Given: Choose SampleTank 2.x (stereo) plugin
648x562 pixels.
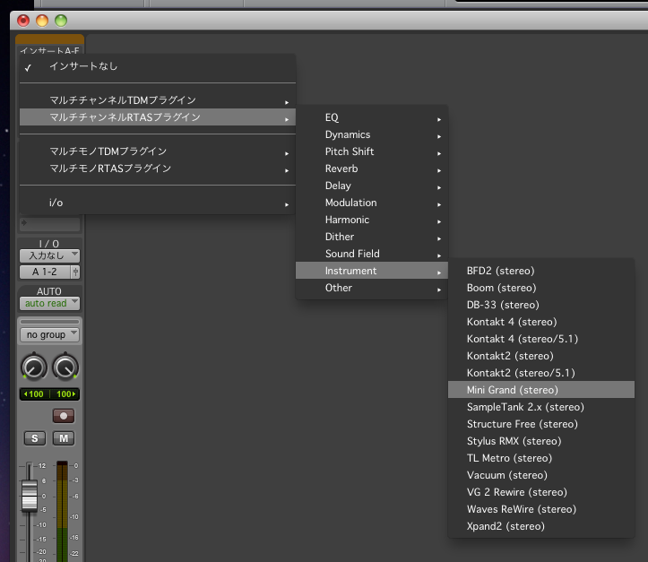Looking at the screenshot, I should [x=541, y=407].
